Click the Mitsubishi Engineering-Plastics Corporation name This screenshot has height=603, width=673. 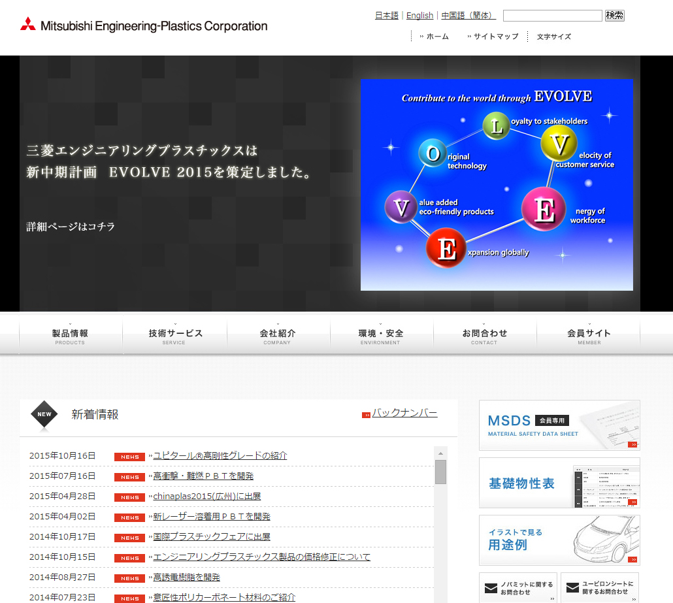(154, 26)
